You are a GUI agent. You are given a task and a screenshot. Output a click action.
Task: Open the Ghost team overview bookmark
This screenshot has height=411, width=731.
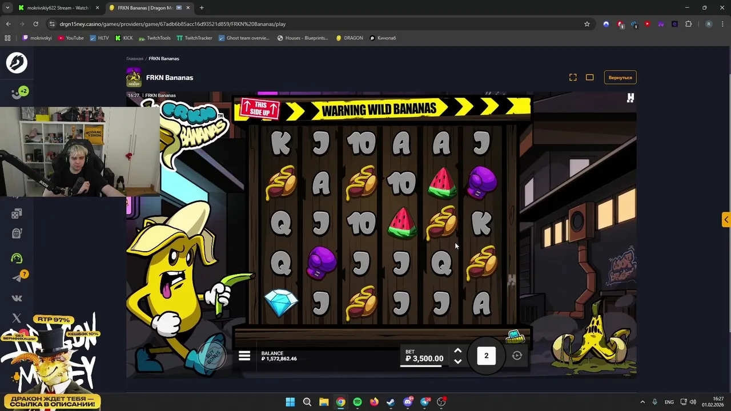pos(244,38)
